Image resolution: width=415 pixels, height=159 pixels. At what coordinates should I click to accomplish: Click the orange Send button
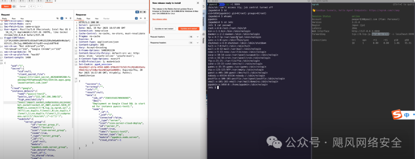[6, 6]
